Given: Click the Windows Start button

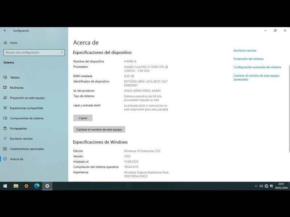Looking at the screenshot, I should 5,186.
